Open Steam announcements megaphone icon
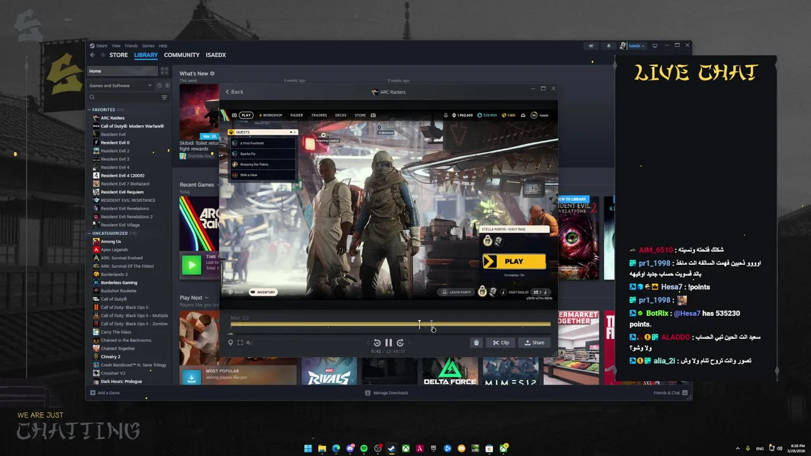Screen dimensions: 811x456 [x=591, y=46]
